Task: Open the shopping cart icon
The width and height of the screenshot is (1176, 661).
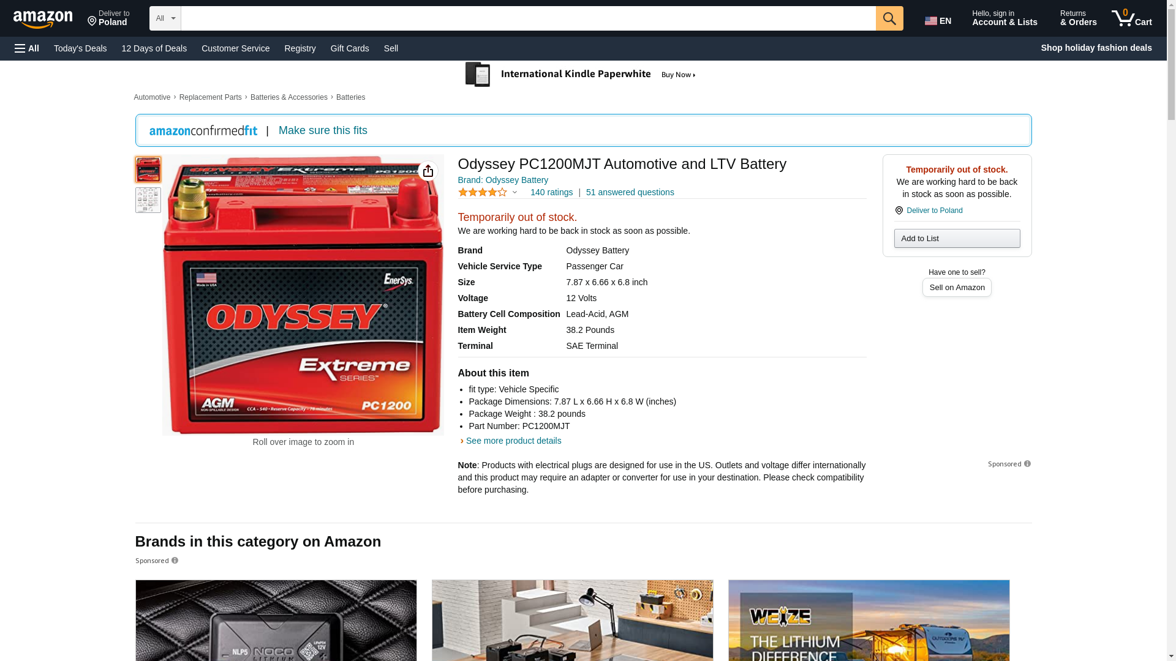Action: pyautogui.click(x=1132, y=18)
